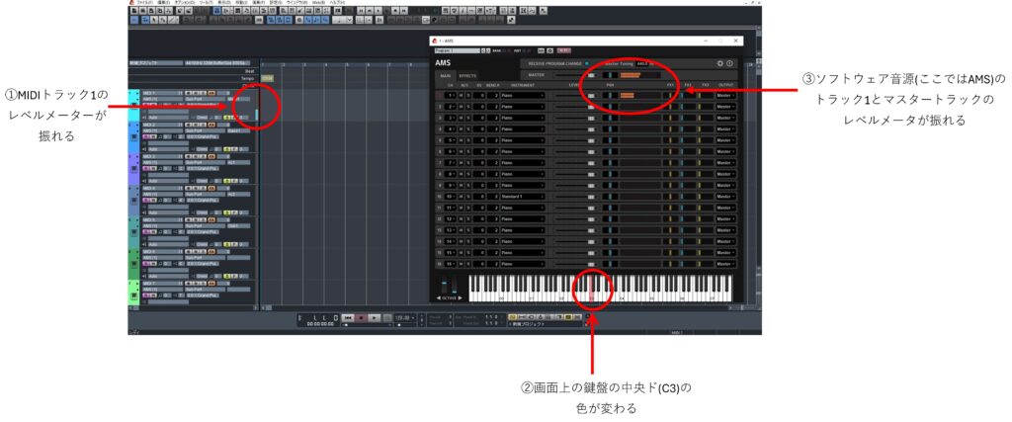Click the octave down arrow beside the keyboard
1012x422 pixels.
pyautogui.click(x=439, y=298)
